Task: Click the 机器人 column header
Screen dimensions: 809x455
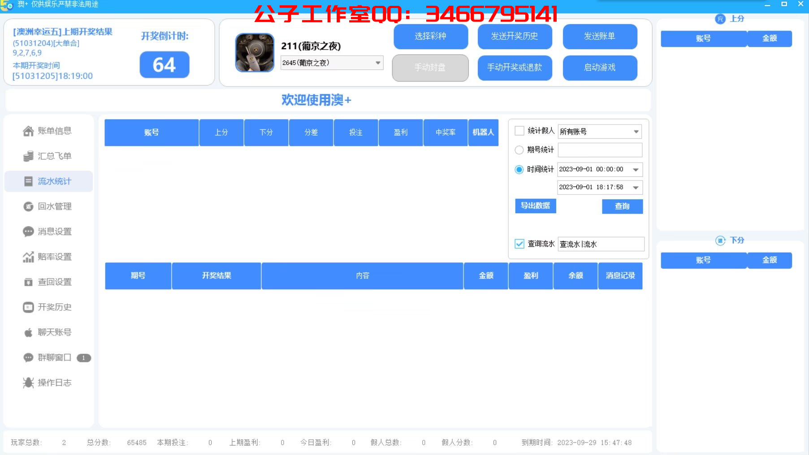Action: [x=483, y=133]
